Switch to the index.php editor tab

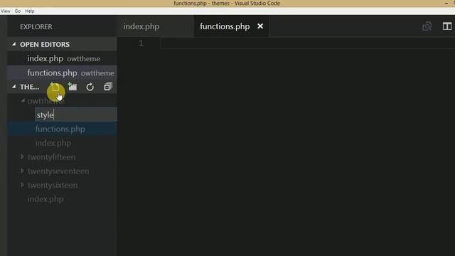click(x=141, y=26)
